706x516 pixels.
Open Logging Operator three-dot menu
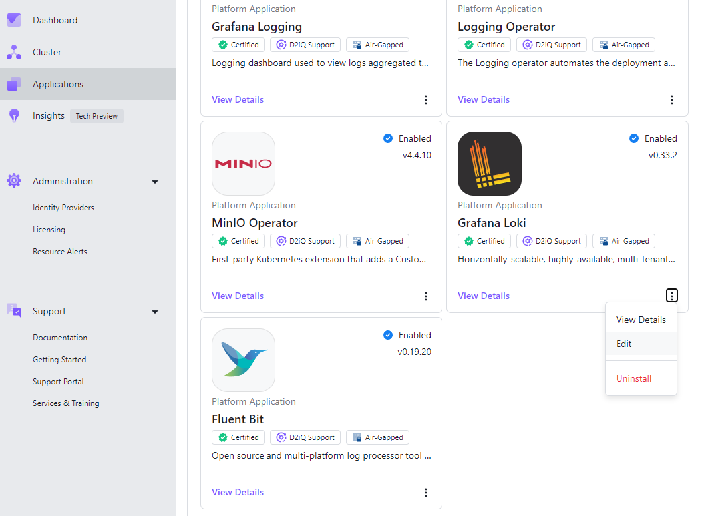point(672,100)
